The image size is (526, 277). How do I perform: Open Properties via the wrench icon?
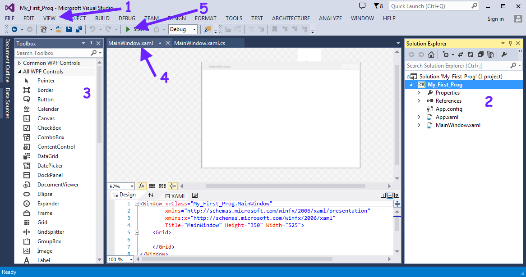[x=504, y=54]
